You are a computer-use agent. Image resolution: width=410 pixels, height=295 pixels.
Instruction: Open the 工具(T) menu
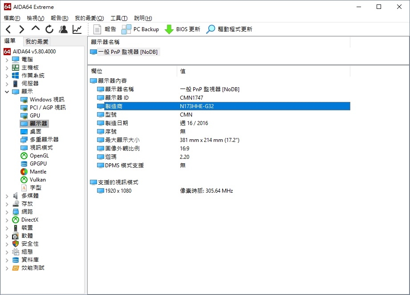pyautogui.click(x=119, y=18)
